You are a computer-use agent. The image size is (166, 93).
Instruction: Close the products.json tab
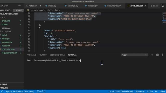point(145,6)
